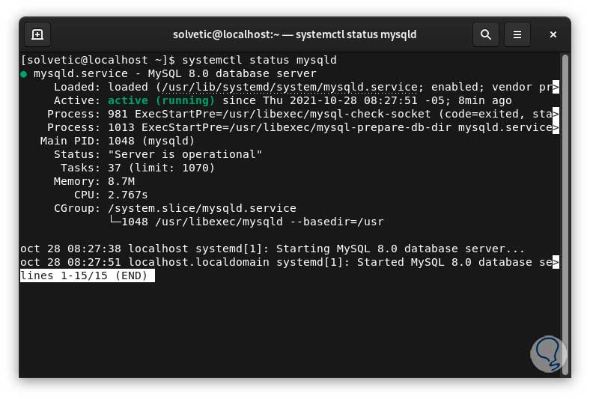Screen dimensions: 590x399
Task: Click the green "active (running)" status text
Action: (x=161, y=100)
